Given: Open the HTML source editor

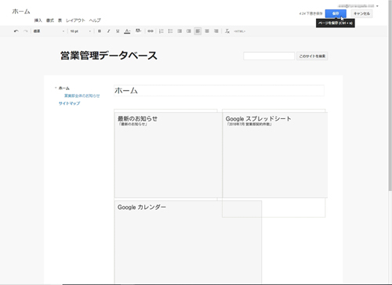Looking at the screenshot, I should click(x=239, y=31).
